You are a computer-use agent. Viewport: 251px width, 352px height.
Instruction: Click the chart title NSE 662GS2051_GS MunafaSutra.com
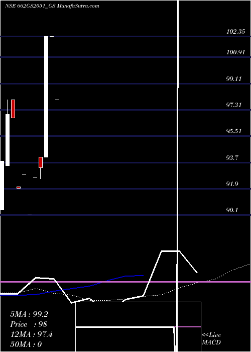point(52,6)
